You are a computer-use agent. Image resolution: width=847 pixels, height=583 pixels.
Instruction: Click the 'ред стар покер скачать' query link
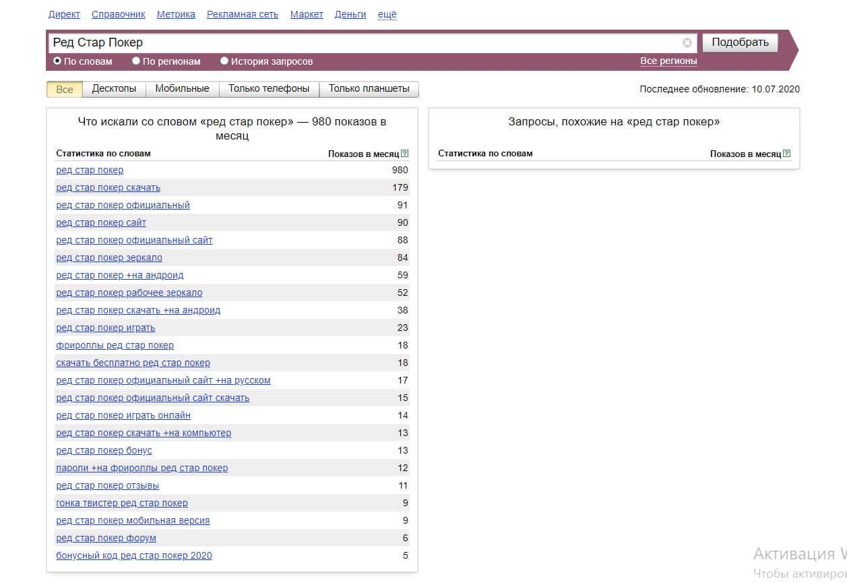click(108, 187)
